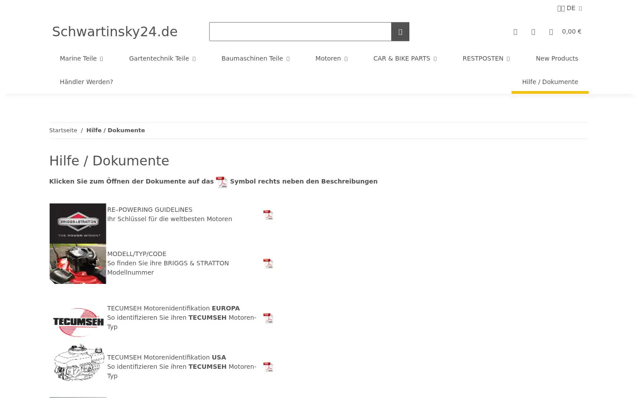Image resolution: width=638 pixels, height=398 pixels.
Task: Go to Startseite breadcrumb
Action: pos(63,130)
